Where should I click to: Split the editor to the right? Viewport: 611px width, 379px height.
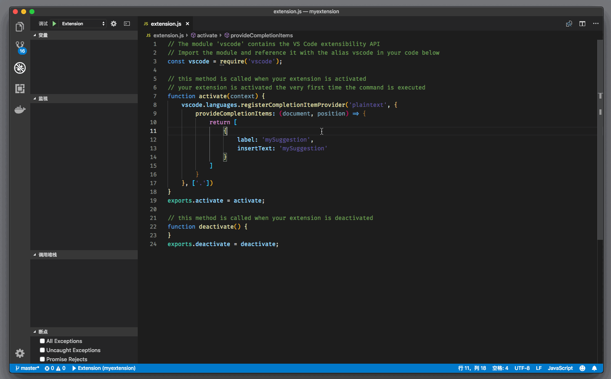[582, 24]
